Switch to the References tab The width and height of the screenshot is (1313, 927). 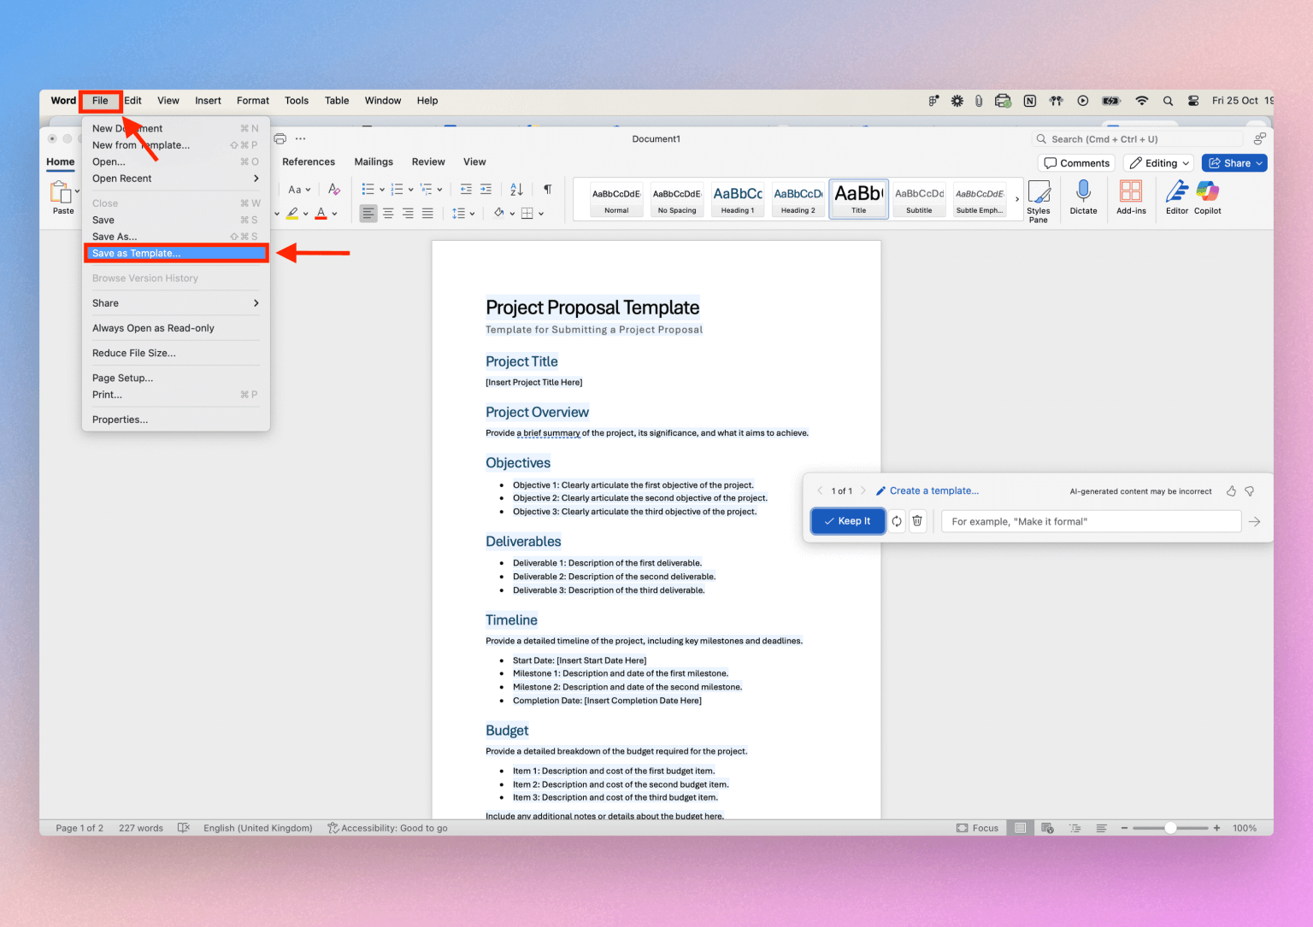(309, 161)
